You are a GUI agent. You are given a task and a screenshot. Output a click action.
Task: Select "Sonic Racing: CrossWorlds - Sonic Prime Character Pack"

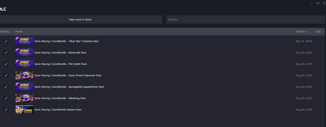point(68,75)
